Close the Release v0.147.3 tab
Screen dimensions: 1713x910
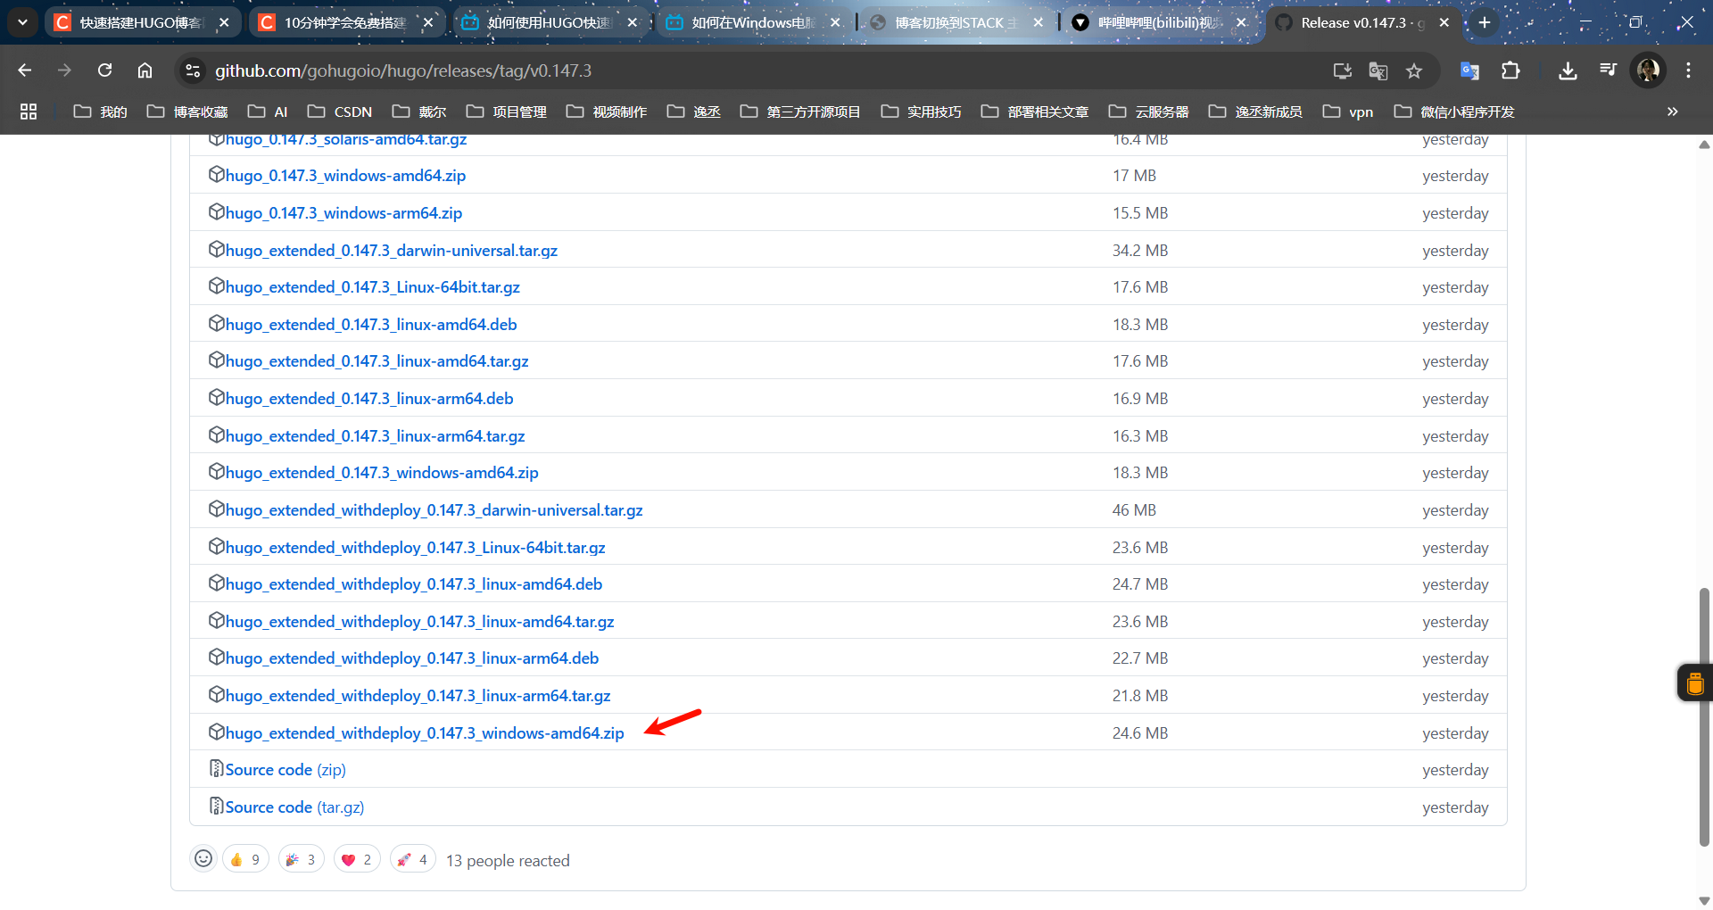(1444, 22)
